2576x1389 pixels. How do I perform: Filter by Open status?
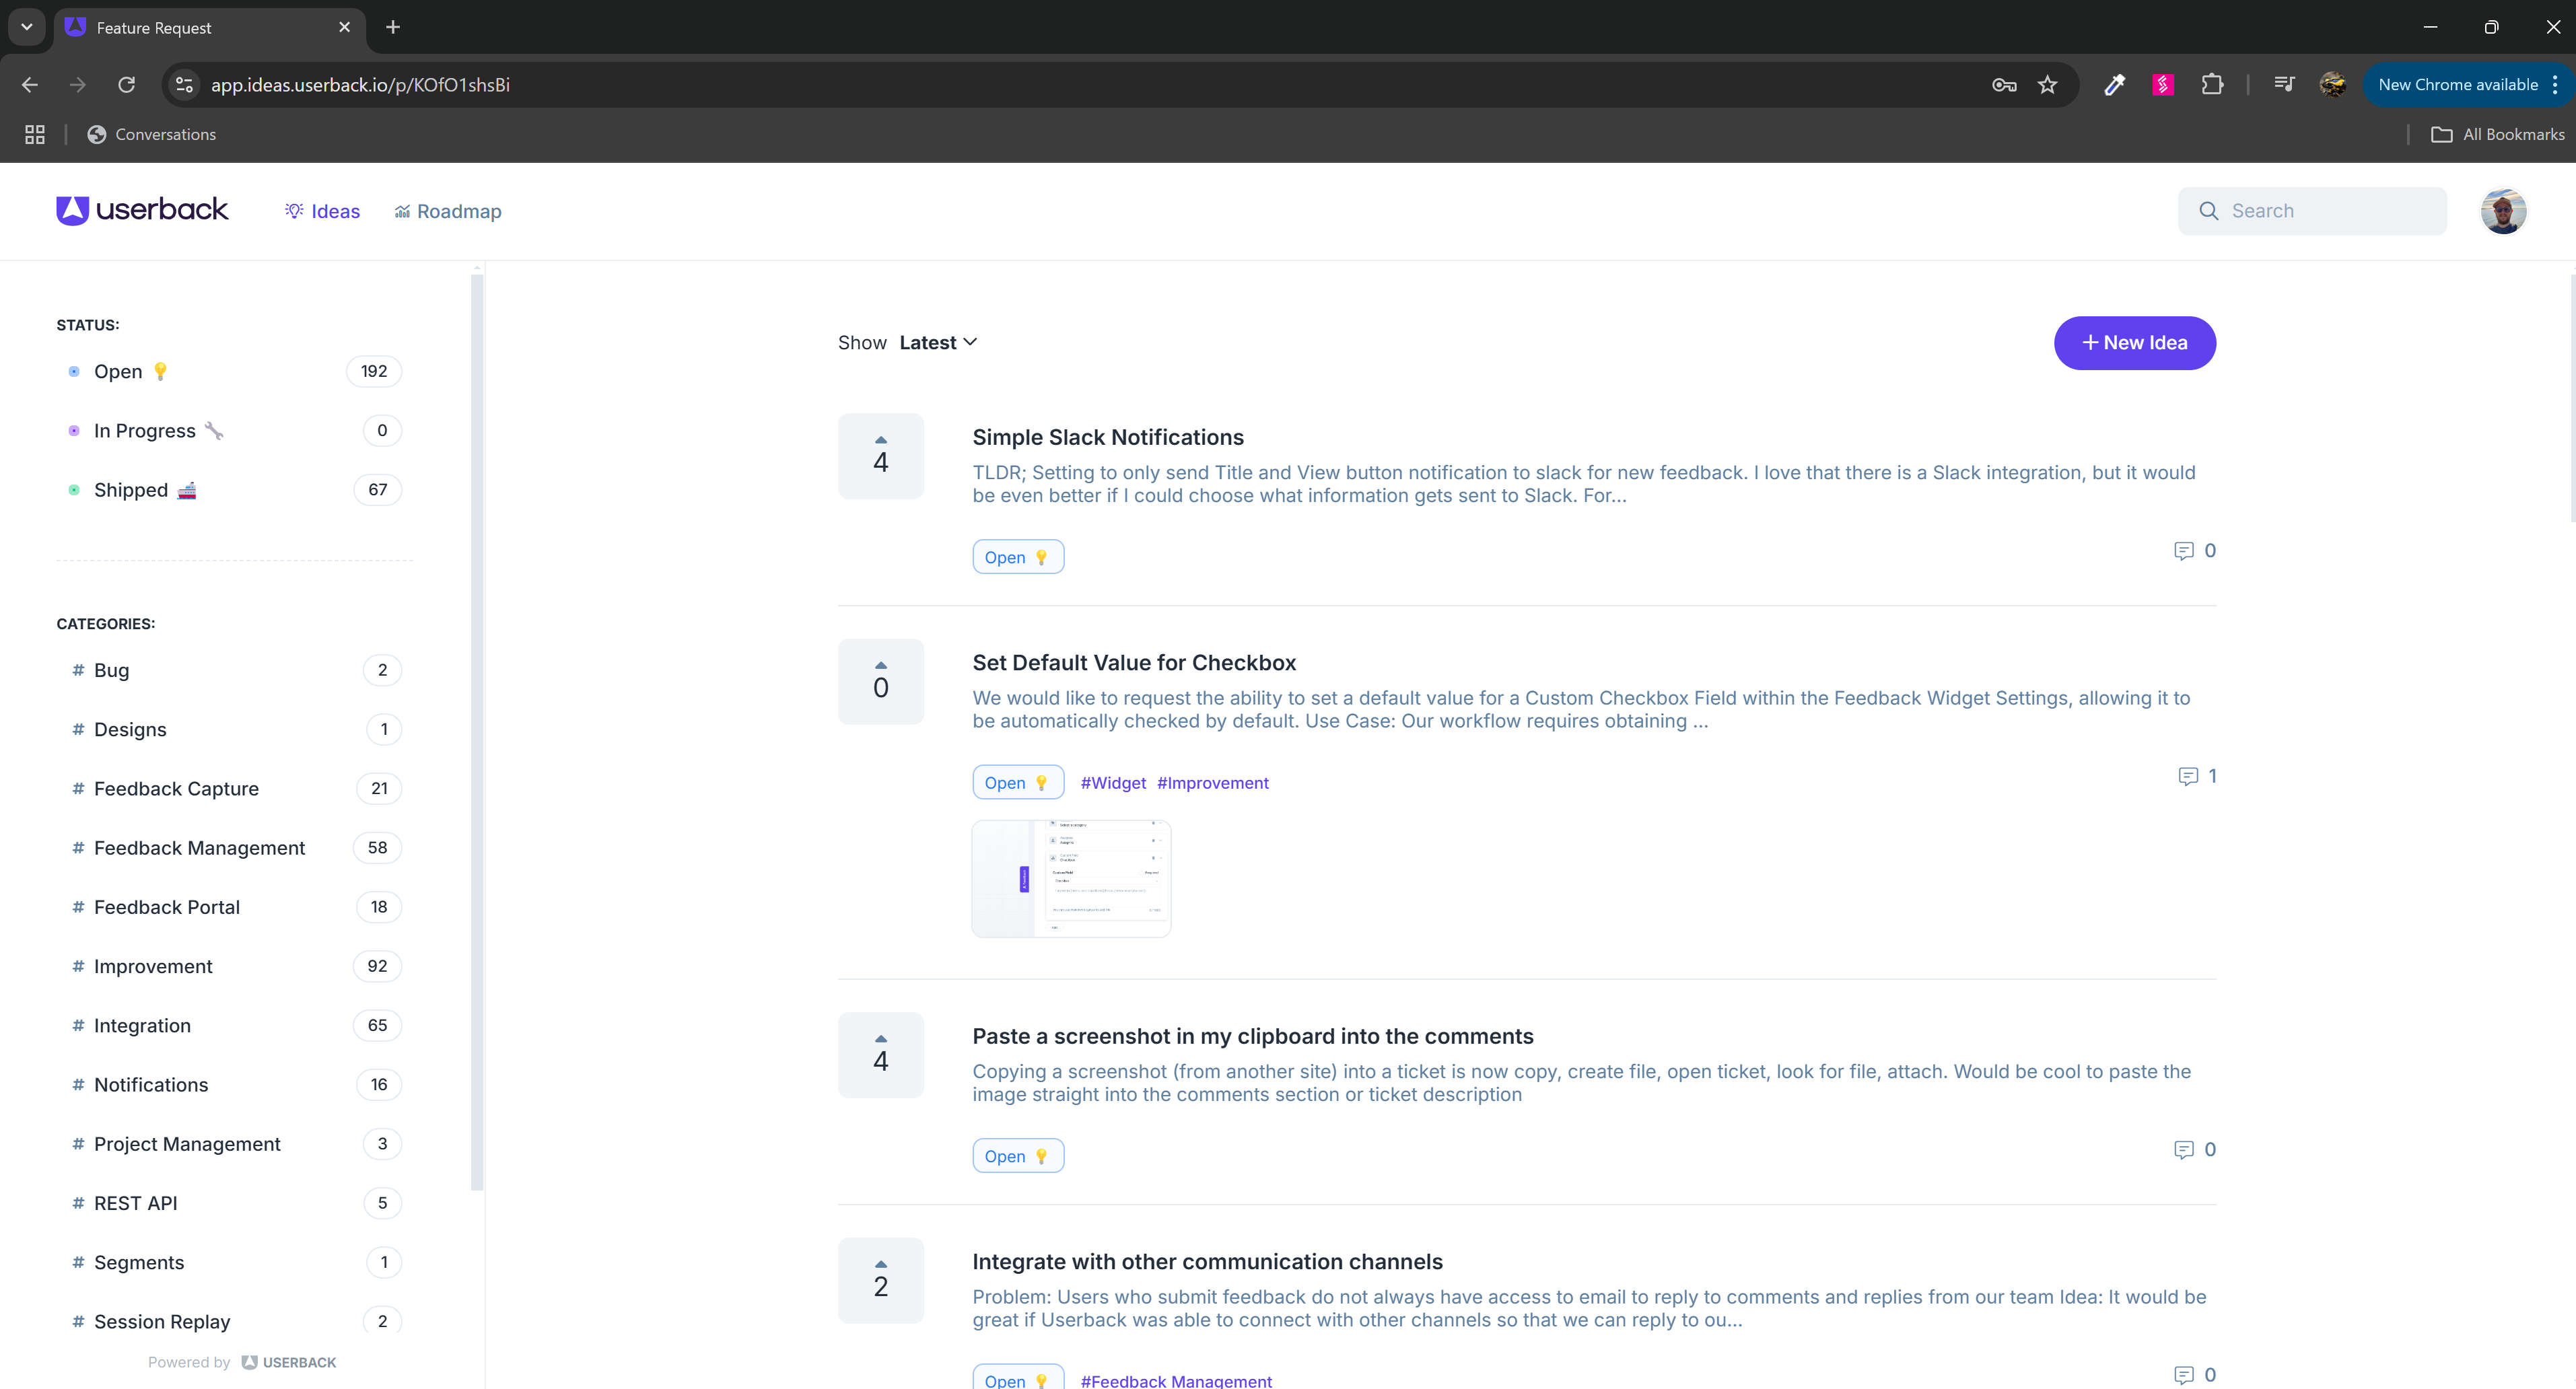pos(118,371)
